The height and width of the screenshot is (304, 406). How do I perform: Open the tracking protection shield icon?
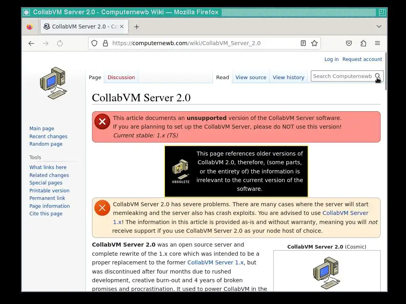[94, 43]
